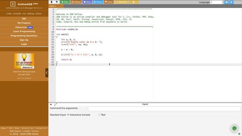
Task: Open the GDB Tutorial link
Action: click(x=15, y=131)
